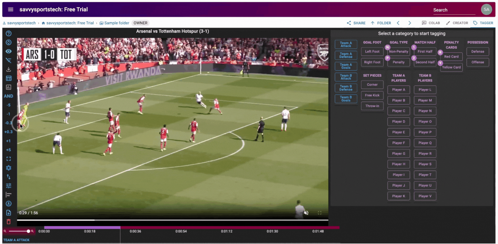Adjust the timeline zoom slider handle

(28, 231)
